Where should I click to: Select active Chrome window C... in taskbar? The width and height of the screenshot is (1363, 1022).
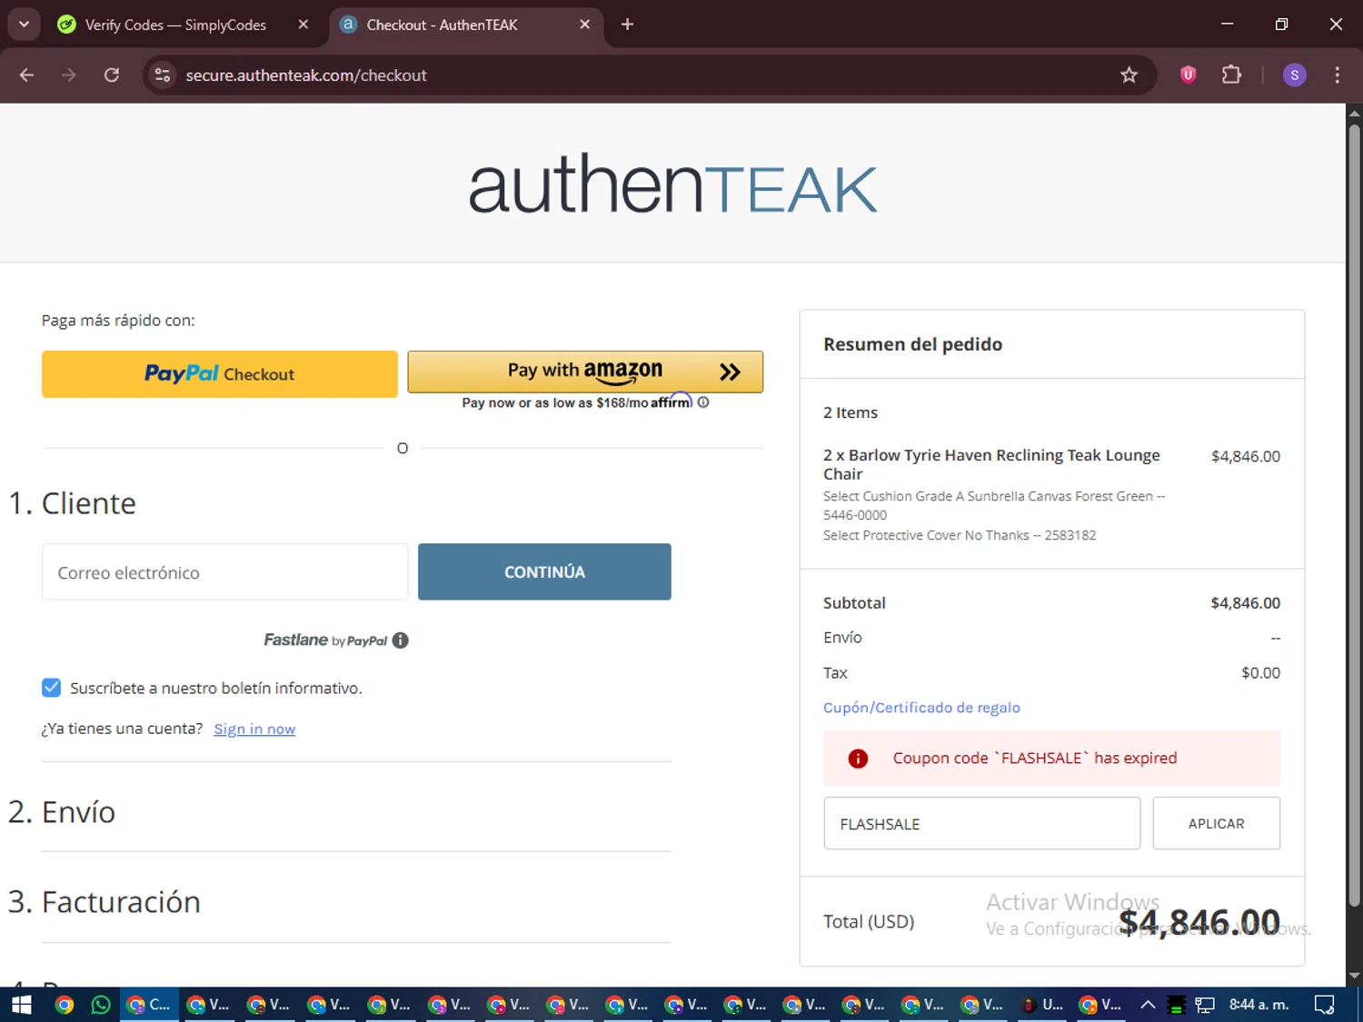(149, 1005)
